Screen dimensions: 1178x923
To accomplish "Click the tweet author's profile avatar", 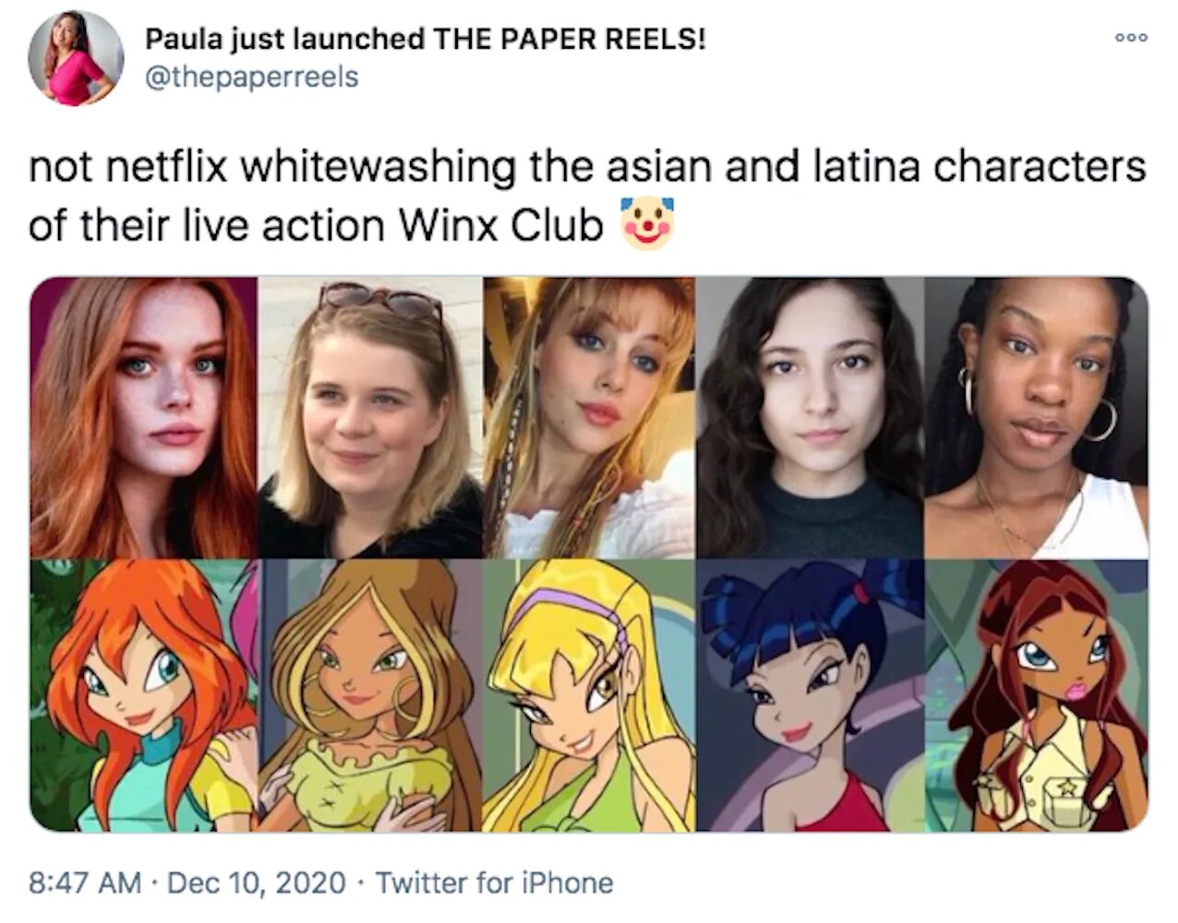I will (77, 58).
